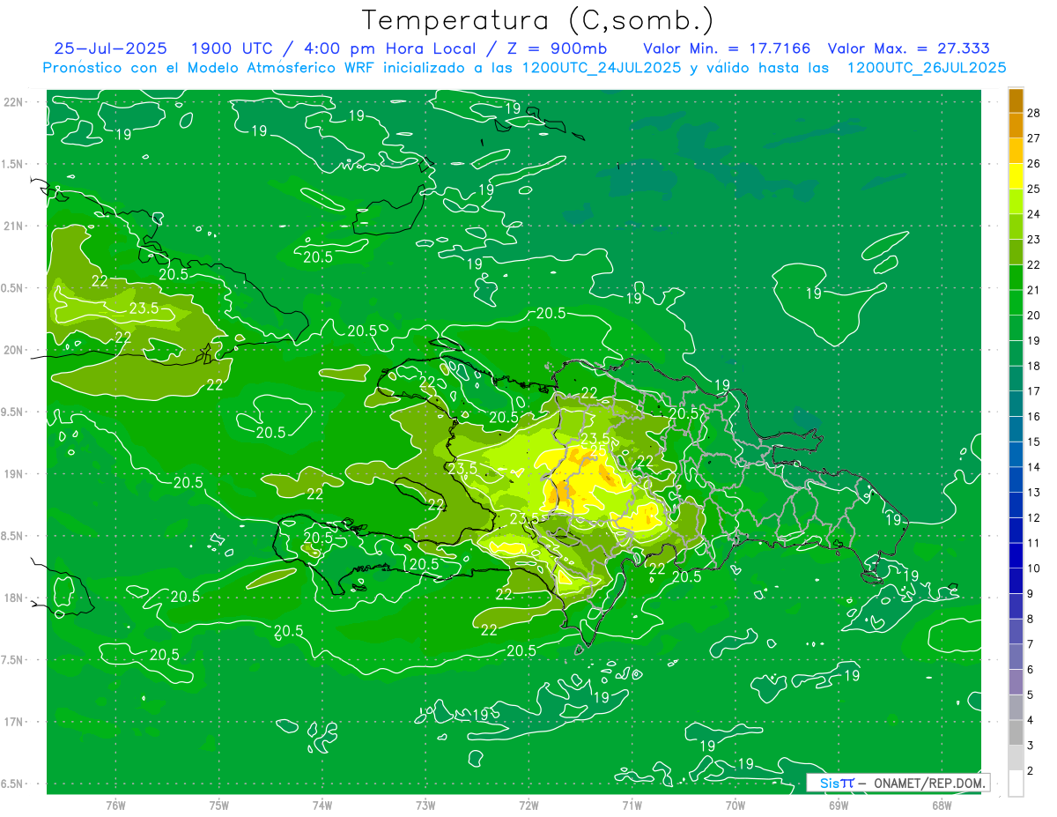Click the "17" value on the color scale

1034,391
